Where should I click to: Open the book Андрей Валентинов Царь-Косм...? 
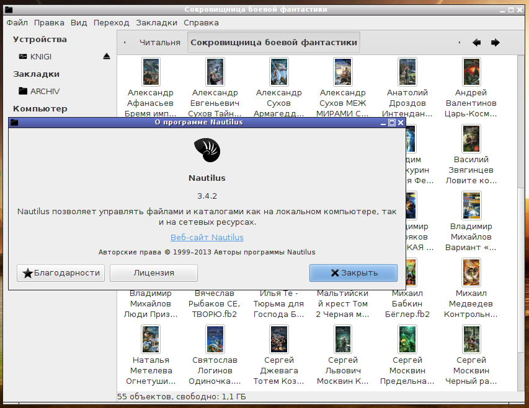[x=471, y=87]
